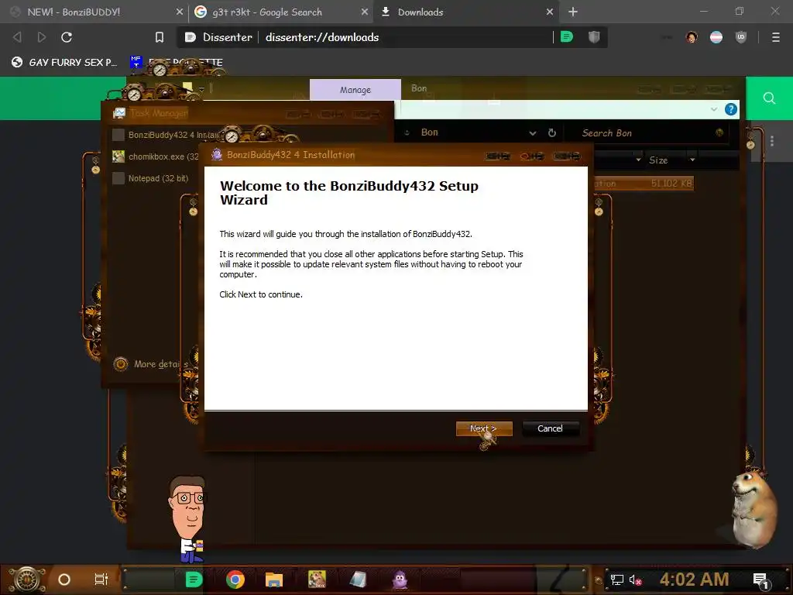The image size is (793, 595).
Task: Open the Dissenter browser taskbar icon
Action: pyautogui.click(x=194, y=580)
